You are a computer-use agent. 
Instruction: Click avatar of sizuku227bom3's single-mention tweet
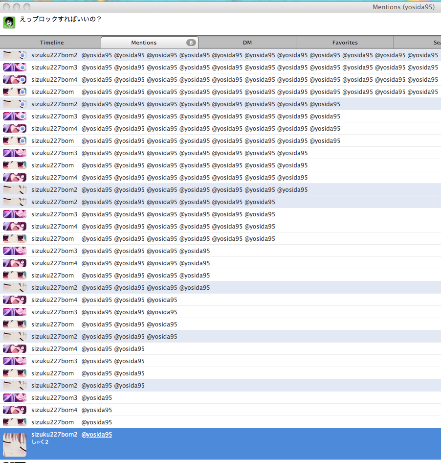[15, 398]
